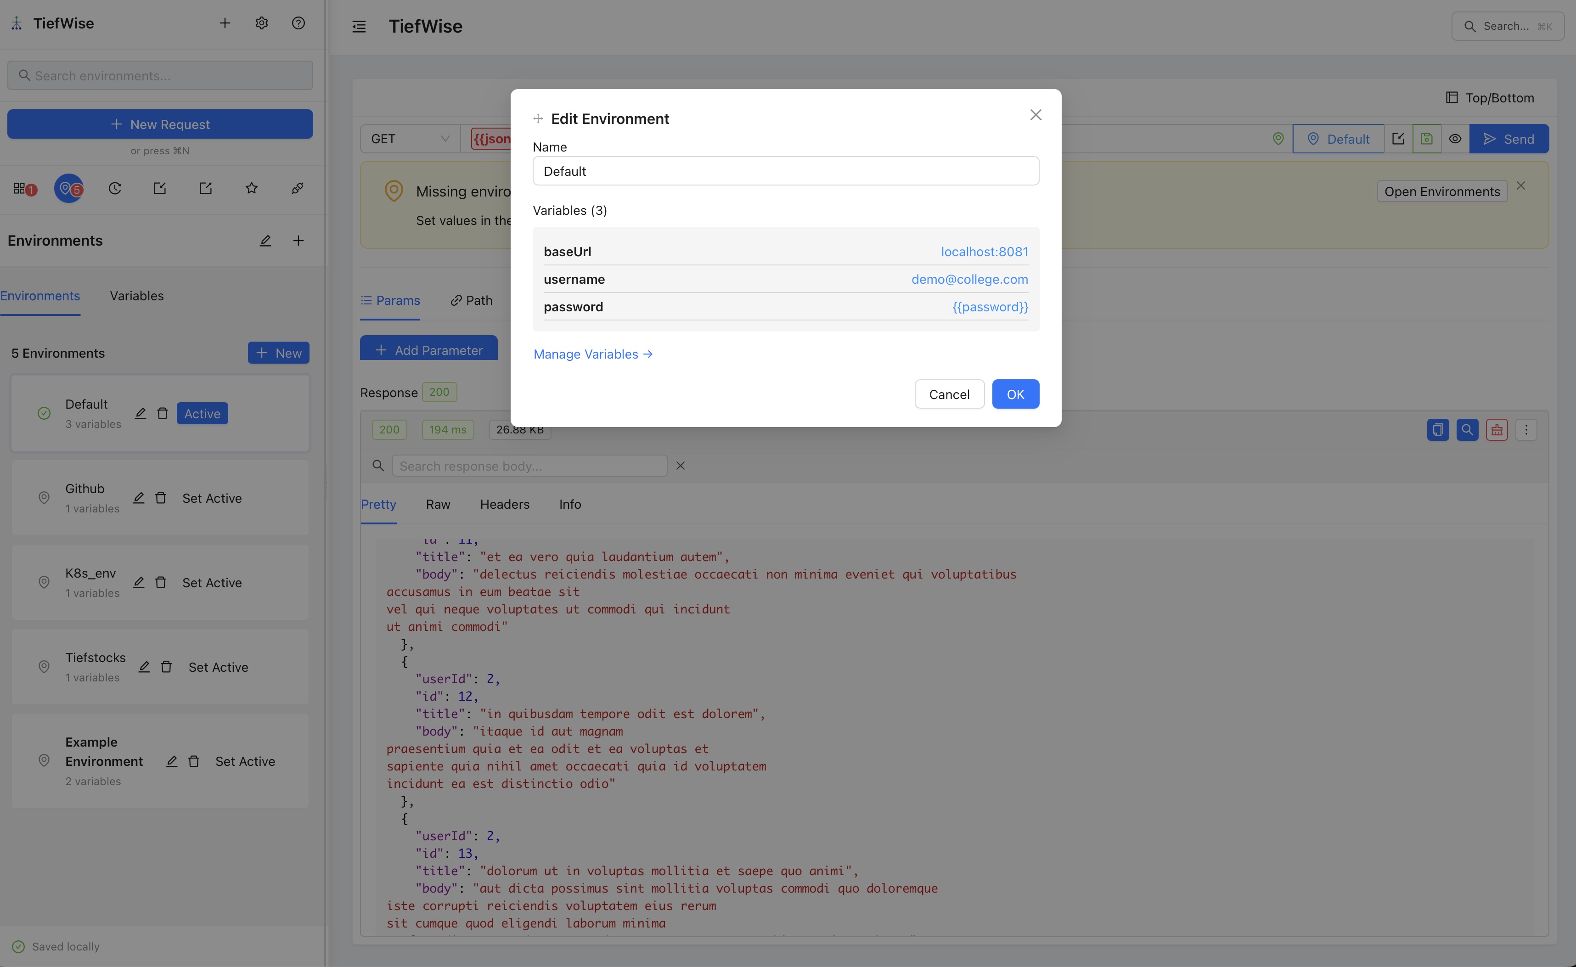
Task: Toggle the eye preview icon near Send
Action: point(1455,139)
